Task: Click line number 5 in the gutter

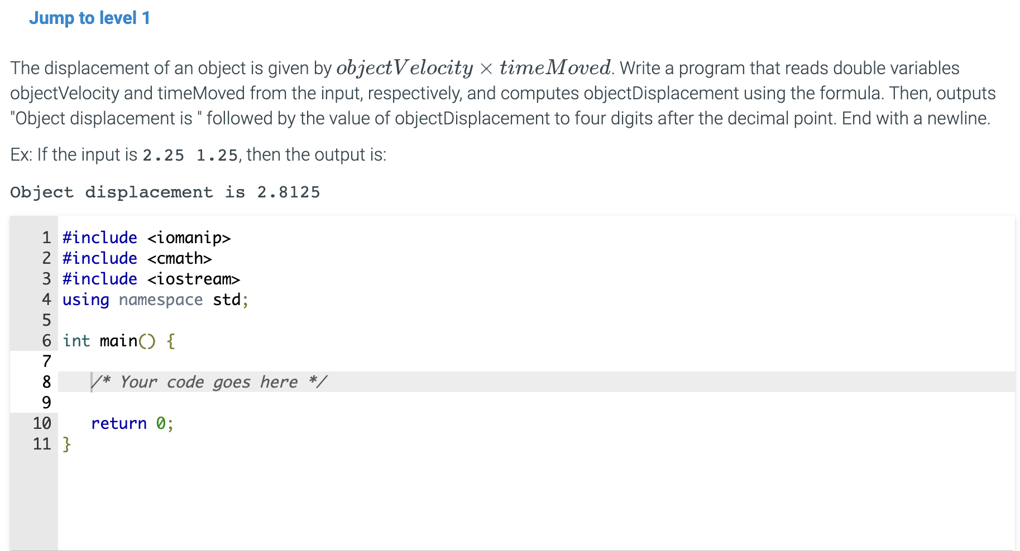Action: 46,320
